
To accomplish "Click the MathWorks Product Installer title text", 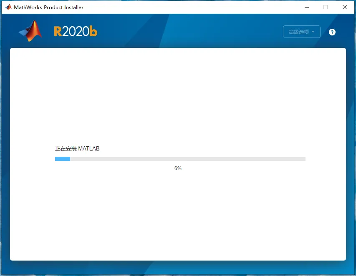I will tap(48, 7).
